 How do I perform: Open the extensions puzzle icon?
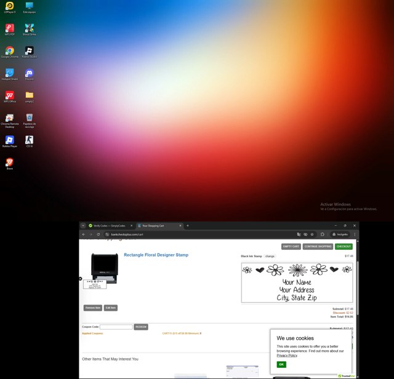click(x=323, y=234)
